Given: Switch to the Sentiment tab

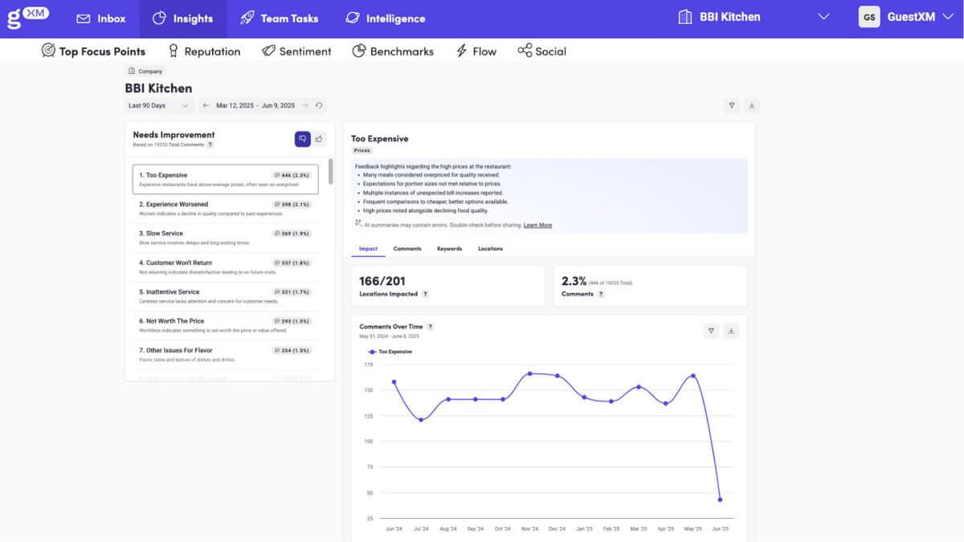Looking at the screenshot, I should (x=296, y=51).
